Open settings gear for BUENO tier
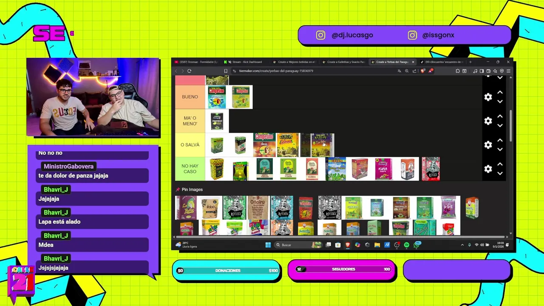The width and height of the screenshot is (544, 306). pyautogui.click(x=488, y=97)
